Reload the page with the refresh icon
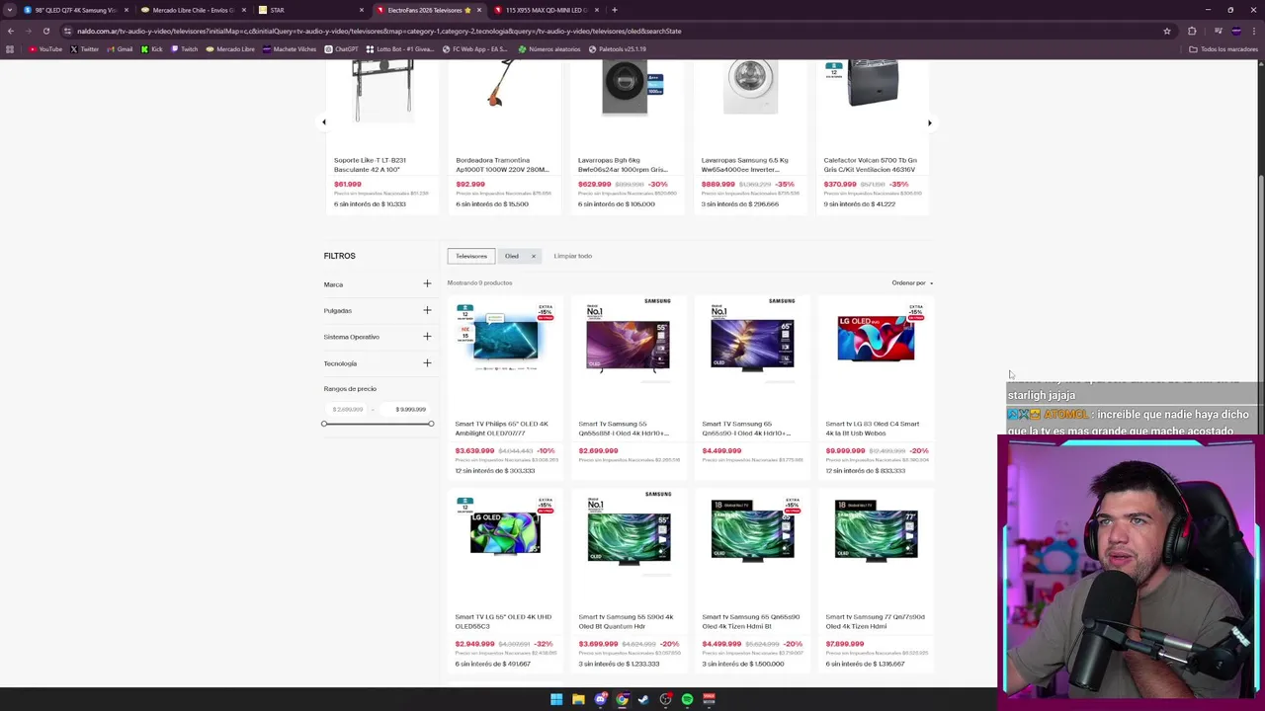The height and width of the screenshot is (711, 1265). [x=45, y=31]
